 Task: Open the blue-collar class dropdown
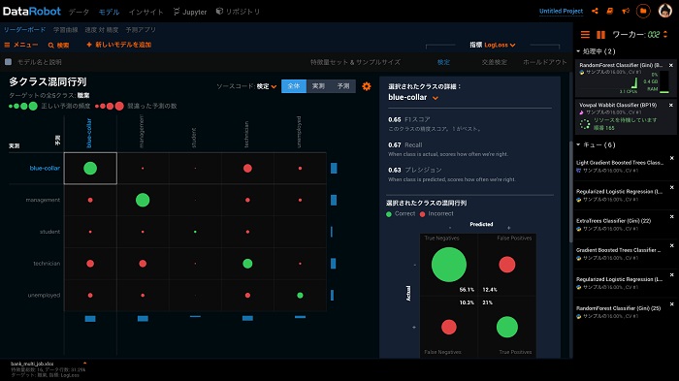[413, 97]
